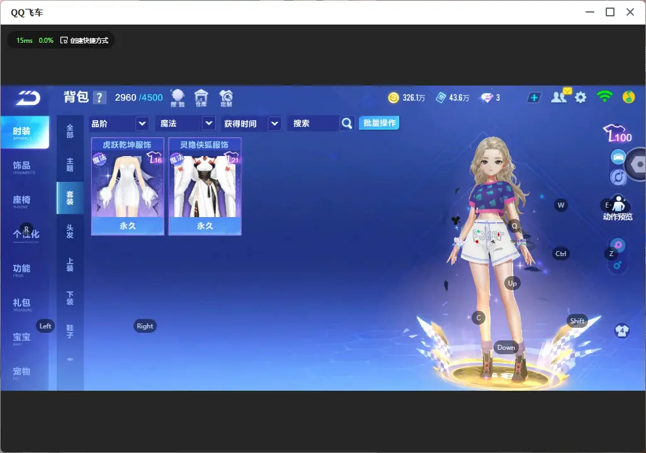Image resolution: width=646 pixels, height=453 pixels.
Task: Switch to female character gender
Action: click(618, 245)
